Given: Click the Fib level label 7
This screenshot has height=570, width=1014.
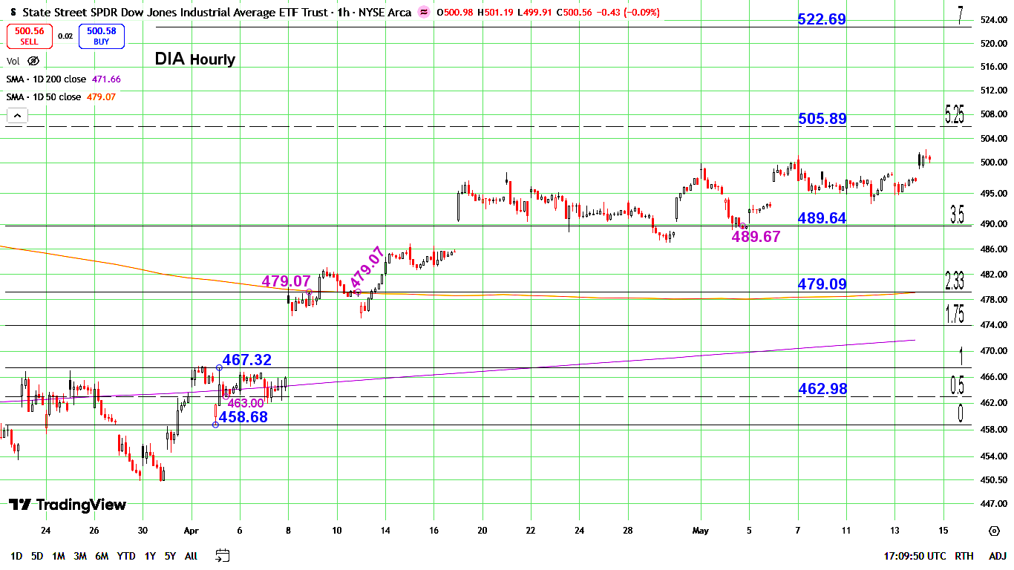Looking at the screenshot, I should [961, 16].
